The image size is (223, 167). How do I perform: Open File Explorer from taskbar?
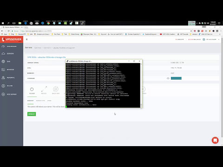point(20,23)
